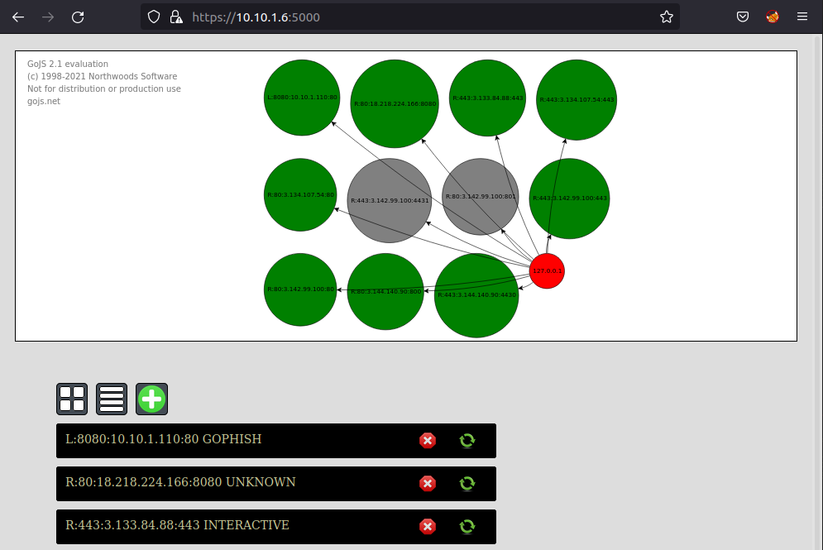The height and width of the screenshot is (550, 823).
Task: Click the red 127.0.0.1 node
Action: (547, 270)
